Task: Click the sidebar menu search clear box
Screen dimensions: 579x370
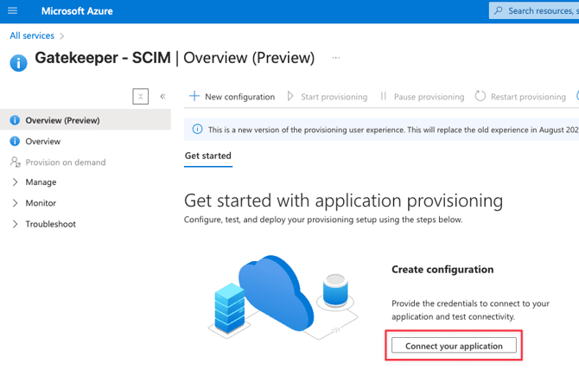Action: point(141,96)
